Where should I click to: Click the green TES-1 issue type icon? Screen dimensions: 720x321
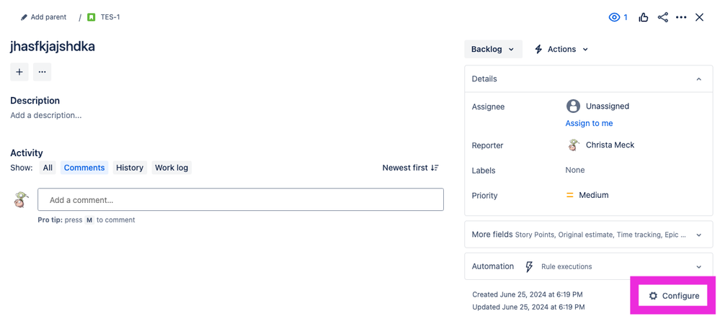click(x=91, y=17)
